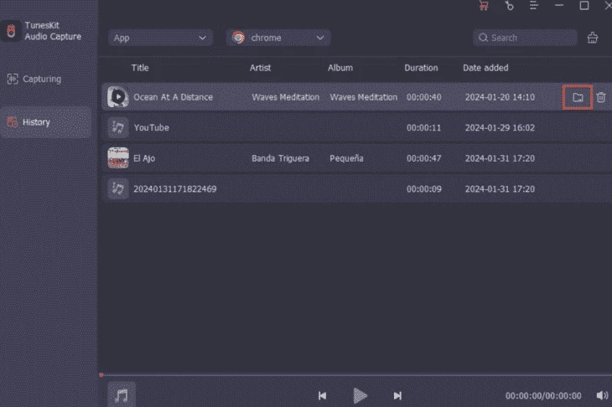The image size is (612, 407).
Task: Mute audio with the speaker icon
Action: coord(601,395)
